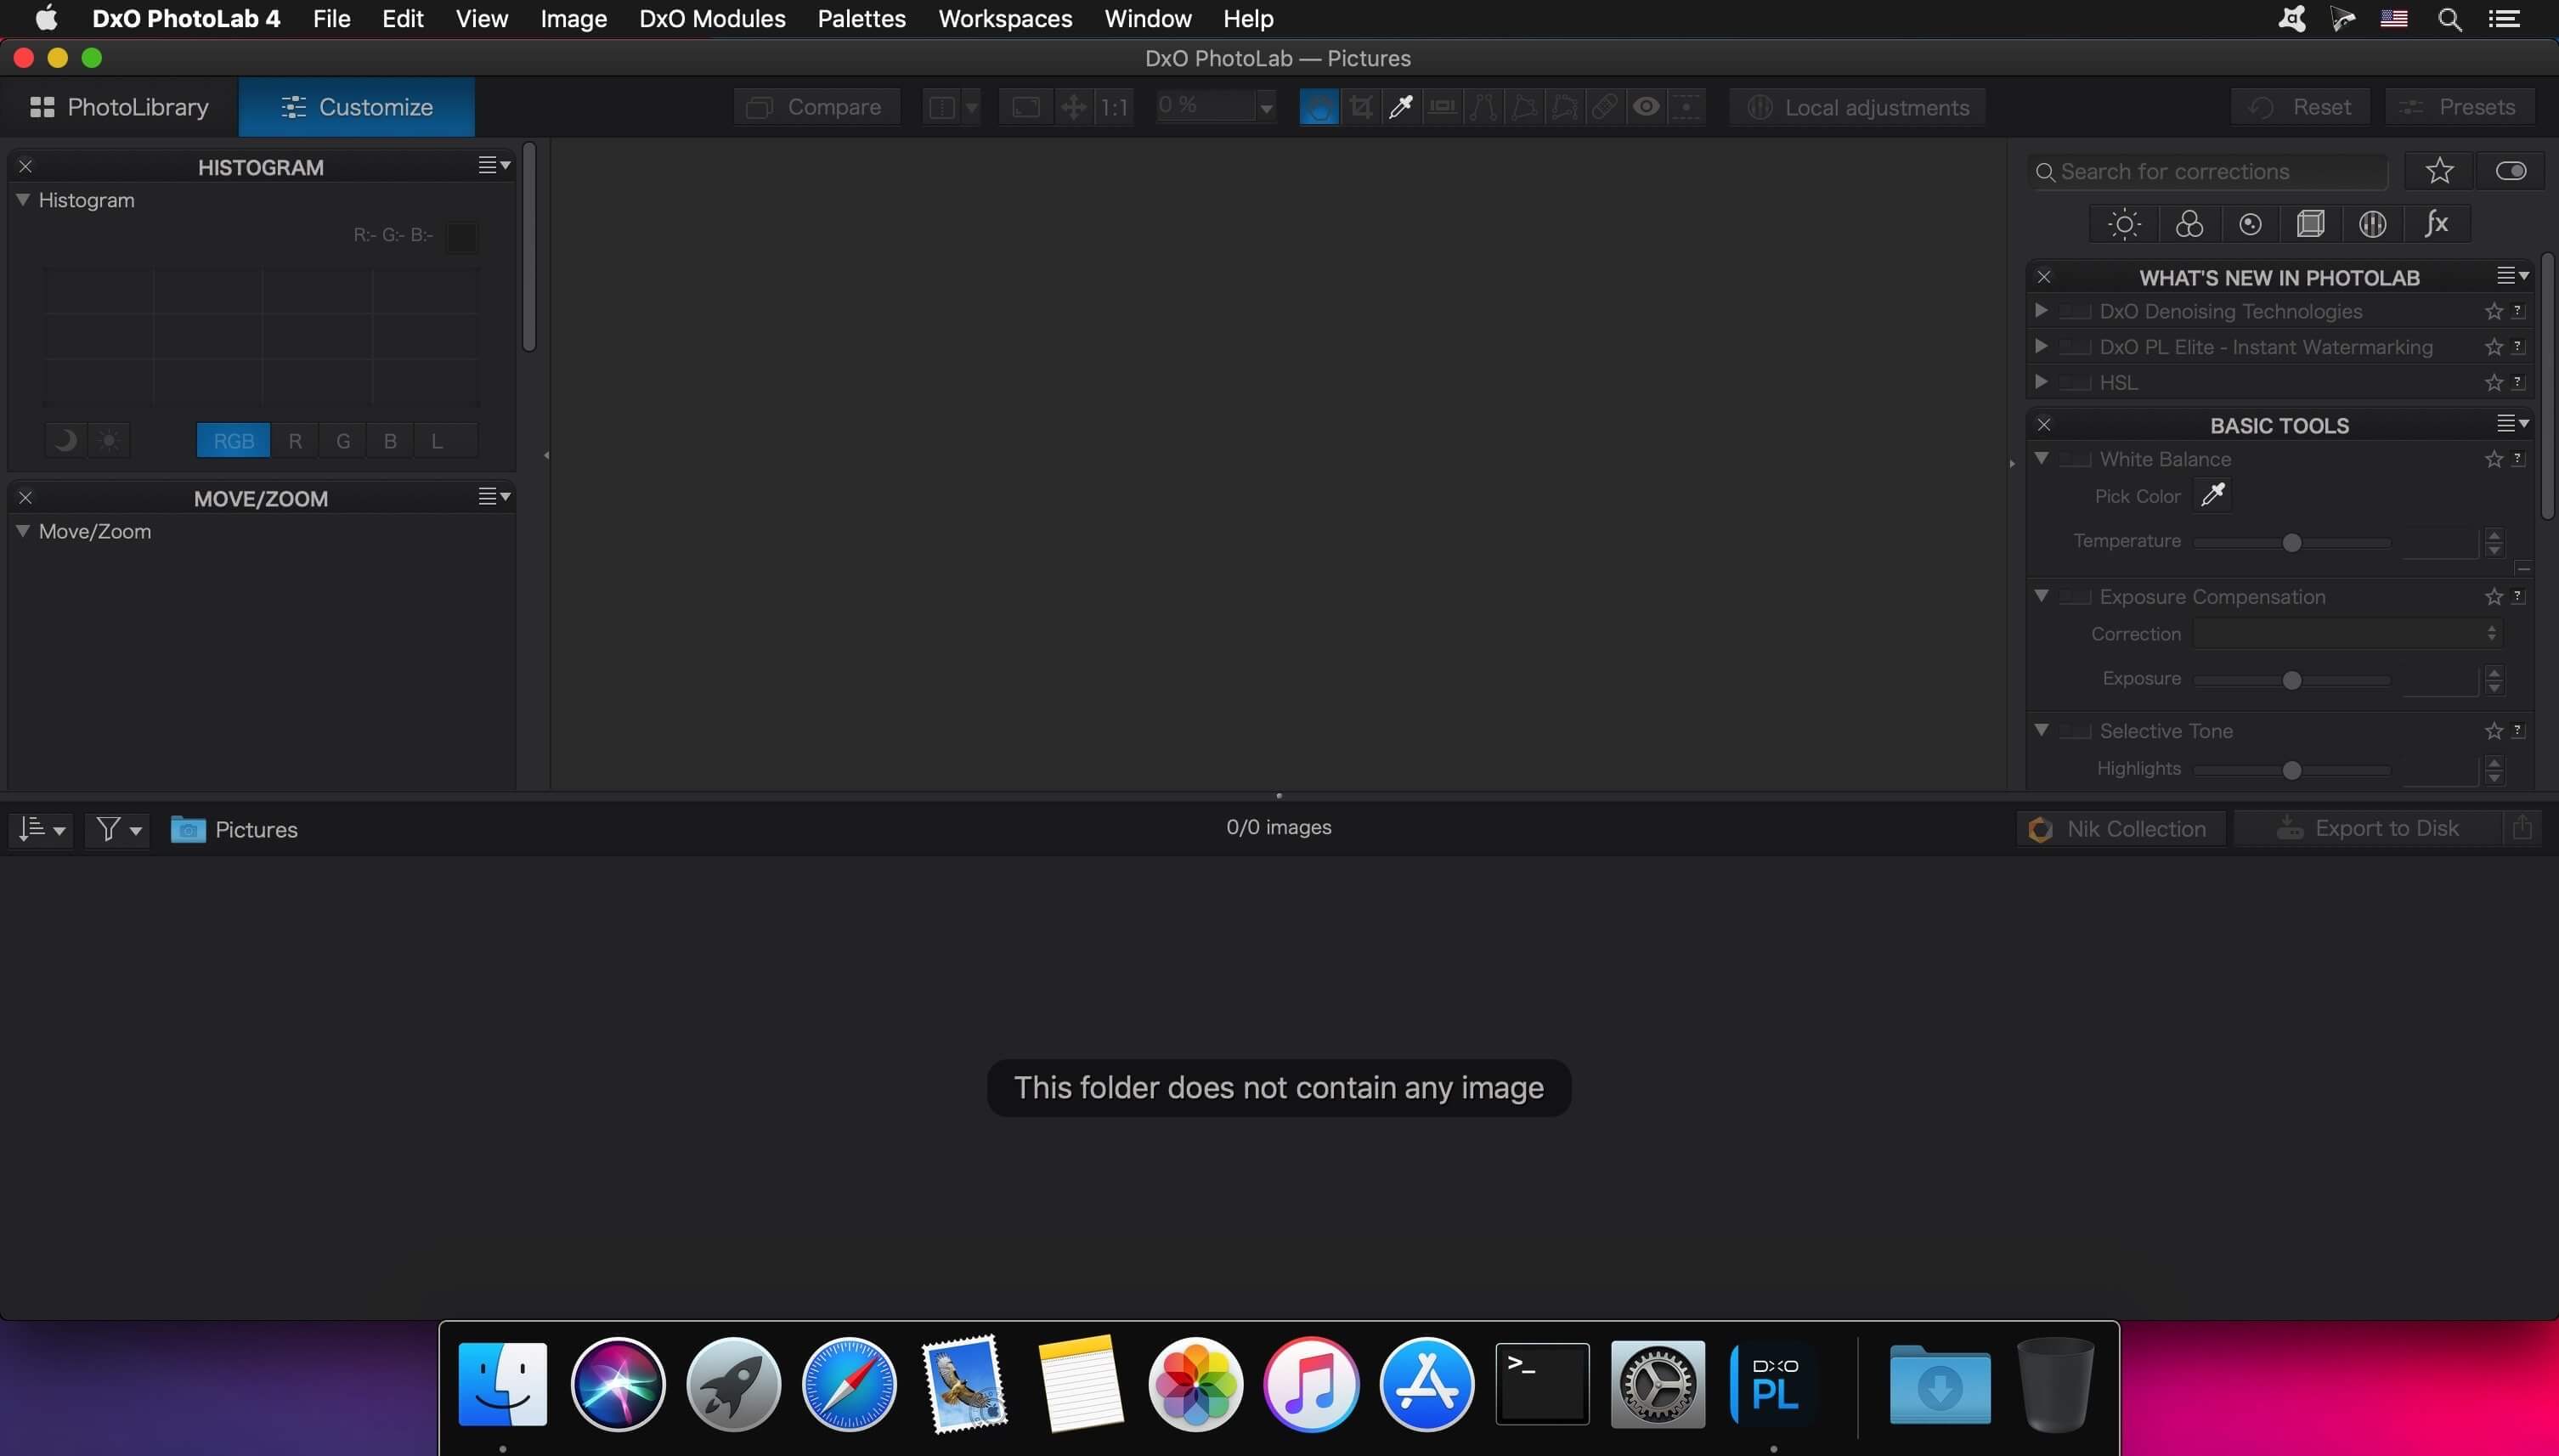Toggle active corrections only switch
Image resolution: width=2559 pixels, height=1456 pixels.
pos(2511,171)
